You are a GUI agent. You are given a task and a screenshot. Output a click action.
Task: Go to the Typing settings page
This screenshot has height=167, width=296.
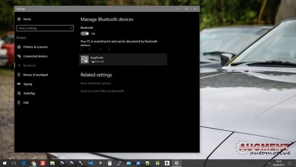point(25,84)
